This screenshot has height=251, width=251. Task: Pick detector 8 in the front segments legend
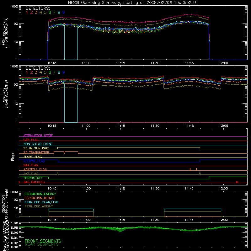click(x=59, y=13)
